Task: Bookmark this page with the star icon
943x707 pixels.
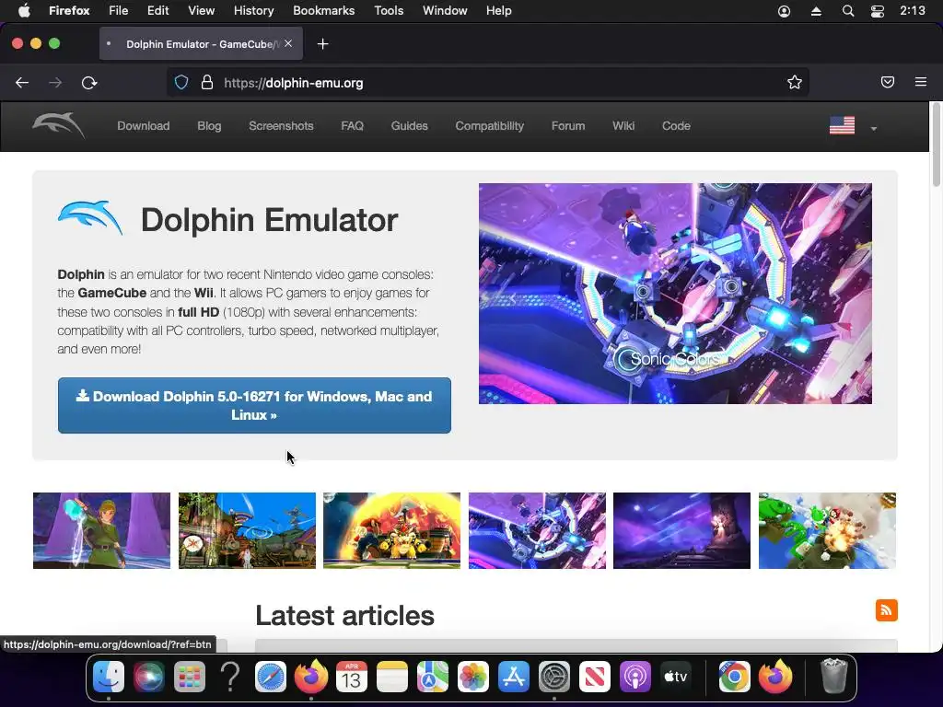Action: (795, 82)
